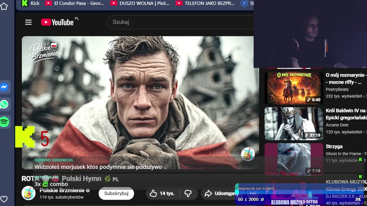Open Arcane Deer channel link
The height and width of the screenshot is (206, 367).
(x=337, y=125)
